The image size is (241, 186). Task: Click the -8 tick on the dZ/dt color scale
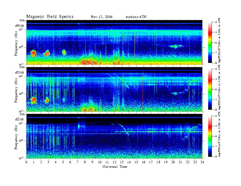coord(215,157)
